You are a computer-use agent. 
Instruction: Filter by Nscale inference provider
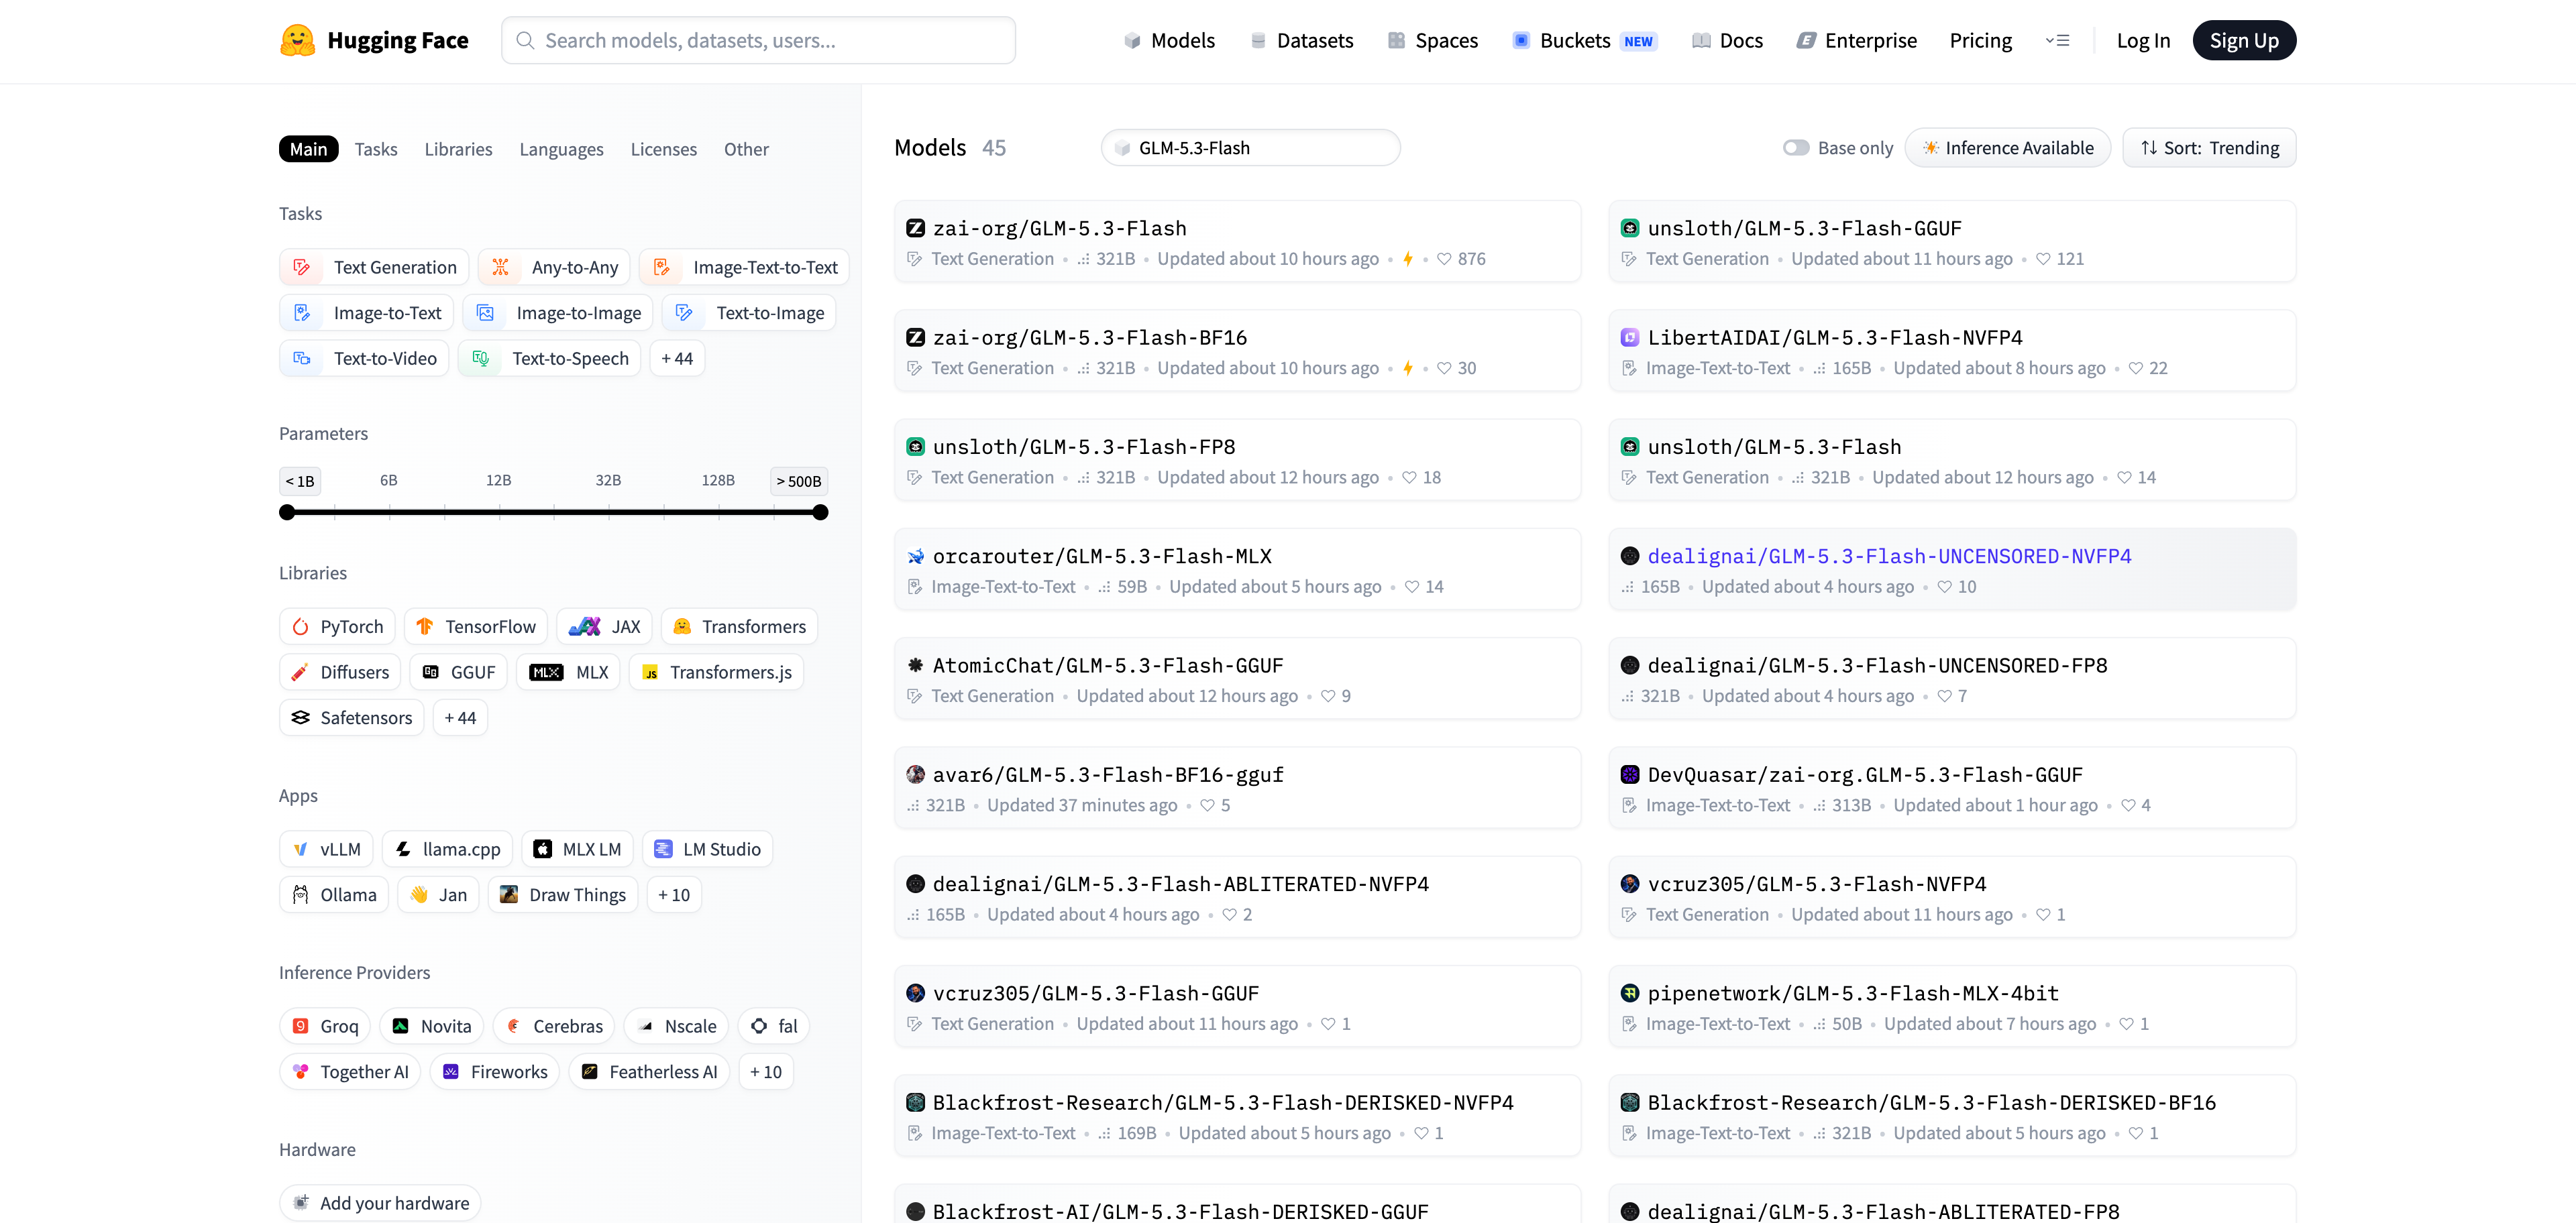click(677, 1025)
